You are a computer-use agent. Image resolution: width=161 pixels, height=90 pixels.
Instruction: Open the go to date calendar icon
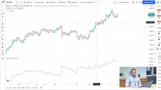point(41,88)
